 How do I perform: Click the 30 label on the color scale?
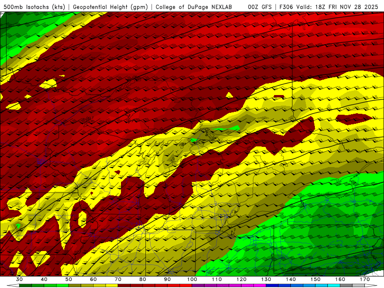click(x=19, y=279)
